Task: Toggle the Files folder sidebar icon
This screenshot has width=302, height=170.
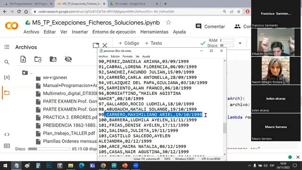Action: (7, 93)
